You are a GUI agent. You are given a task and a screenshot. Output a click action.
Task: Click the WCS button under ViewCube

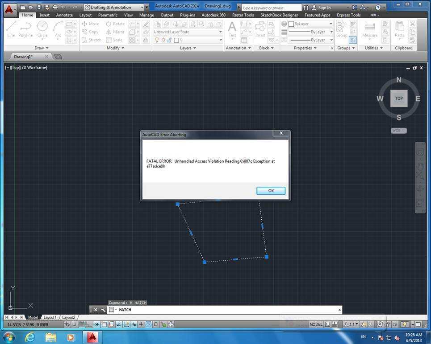(x=398, y=131)
